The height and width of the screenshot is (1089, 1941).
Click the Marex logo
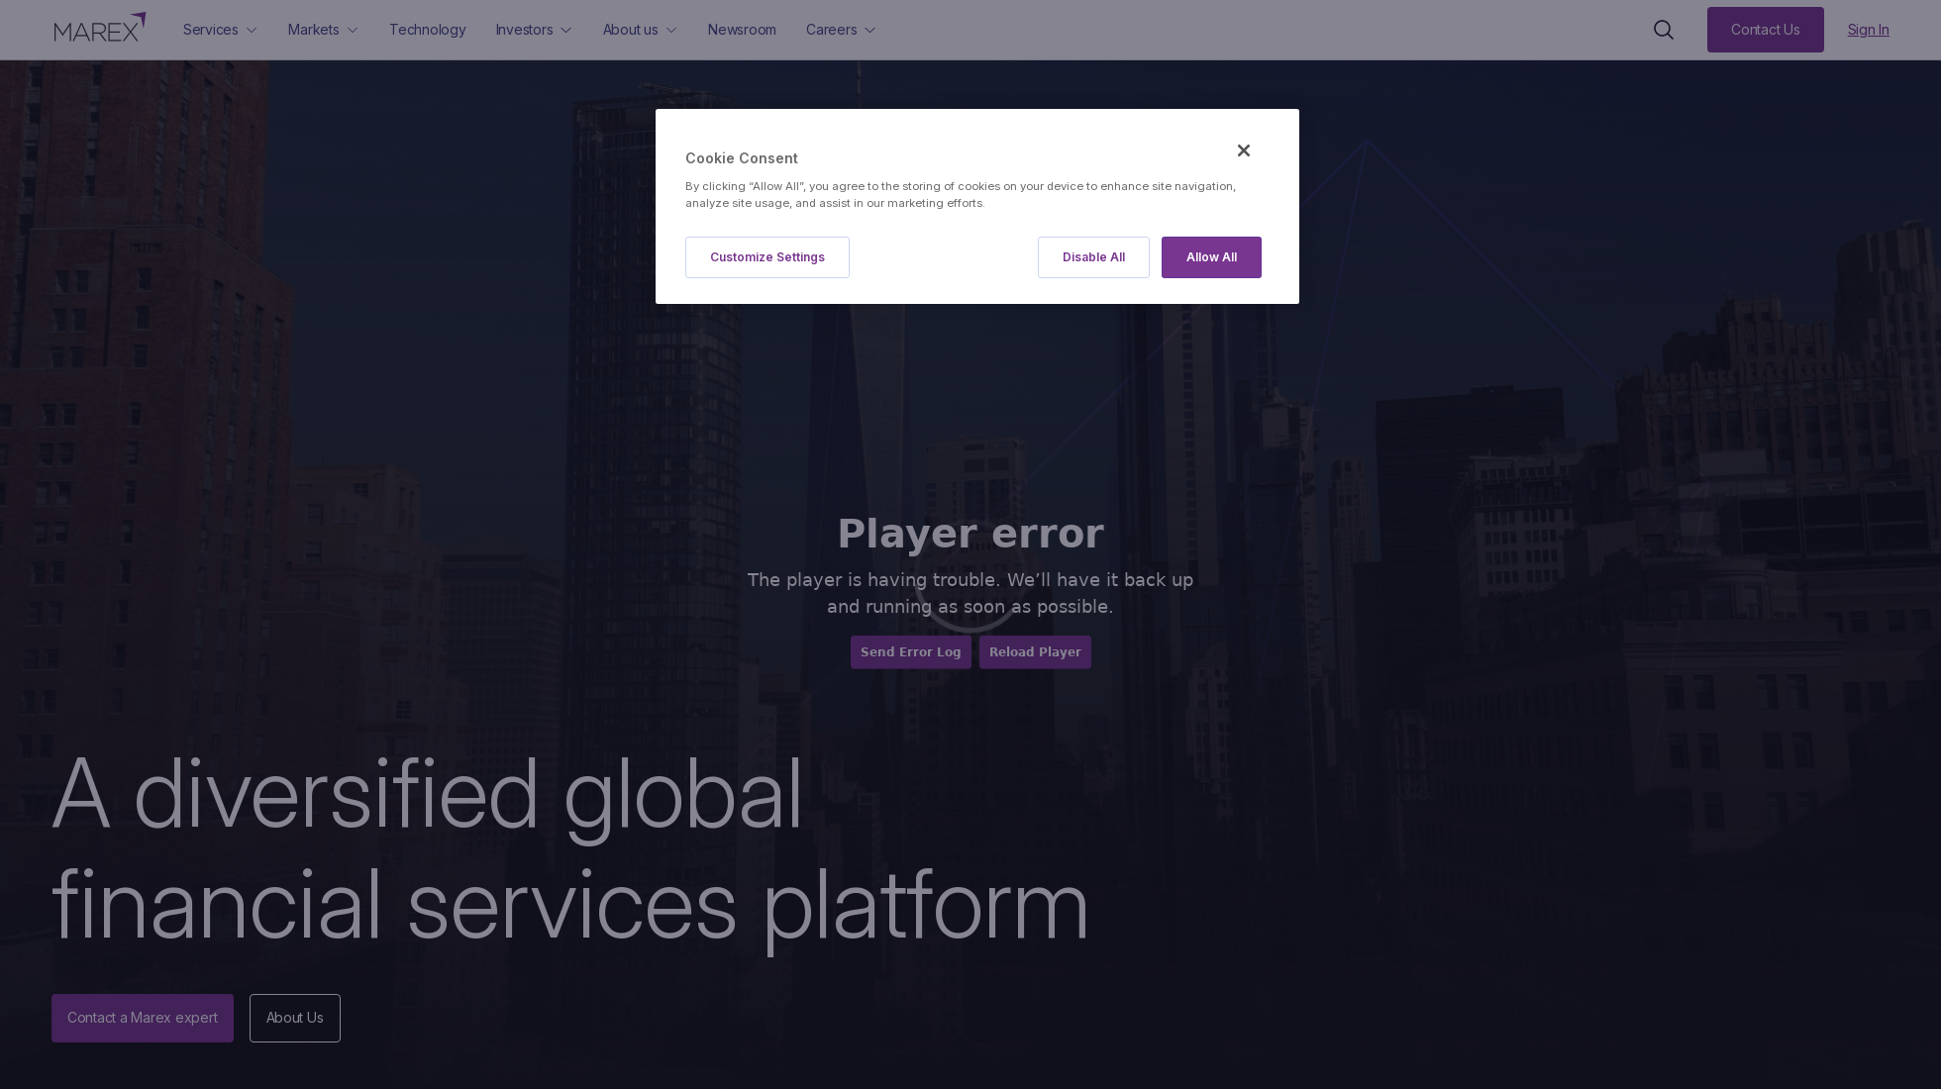[100, 28]
